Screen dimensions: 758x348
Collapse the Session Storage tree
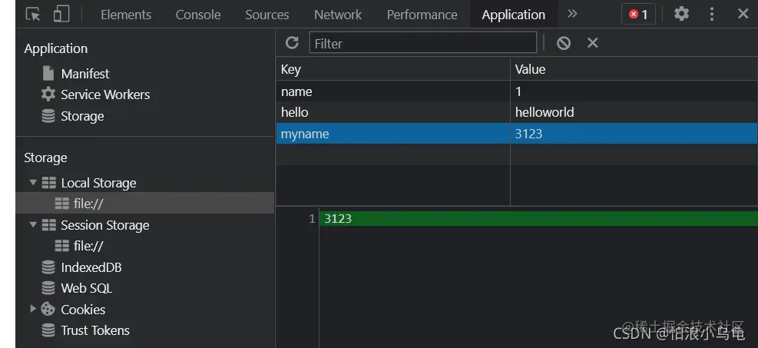point(33,225)
